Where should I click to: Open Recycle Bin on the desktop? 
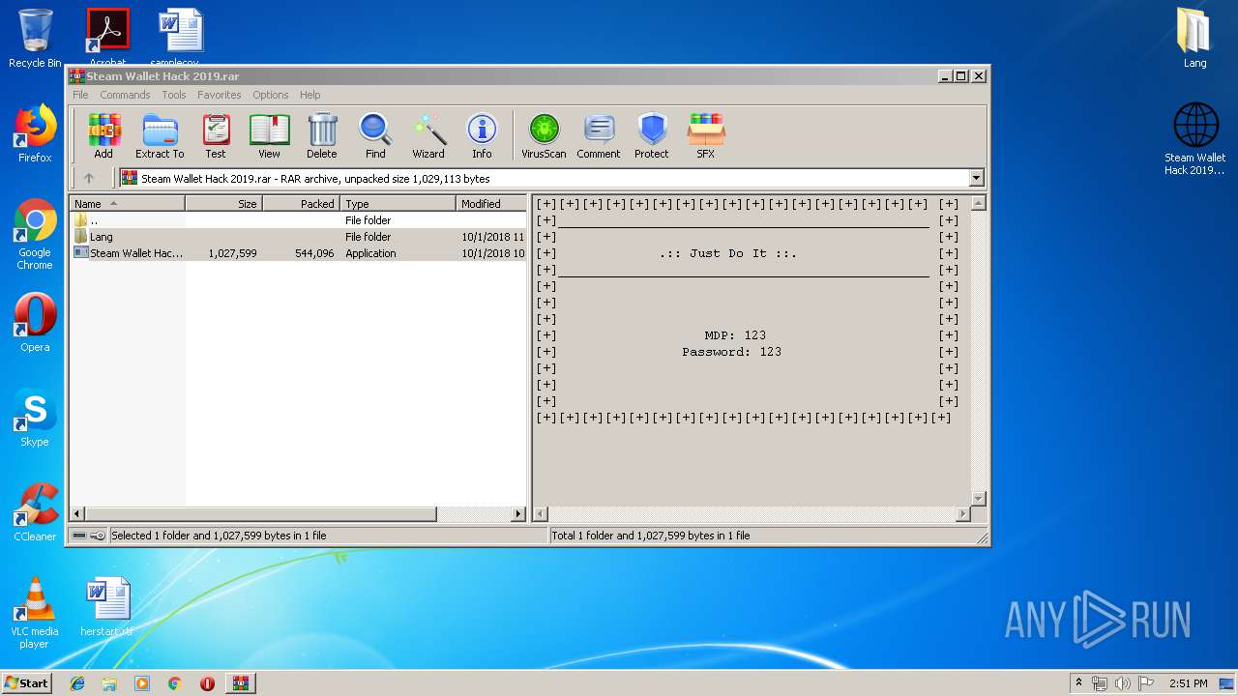point(35,39)
